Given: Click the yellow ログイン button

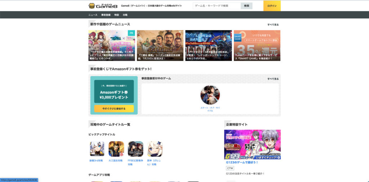Looking at the screenshot, I should tap(272, 6).
